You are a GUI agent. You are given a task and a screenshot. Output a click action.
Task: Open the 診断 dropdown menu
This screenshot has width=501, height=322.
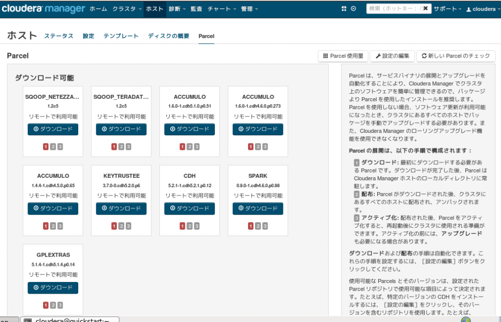tap(177, 9)
